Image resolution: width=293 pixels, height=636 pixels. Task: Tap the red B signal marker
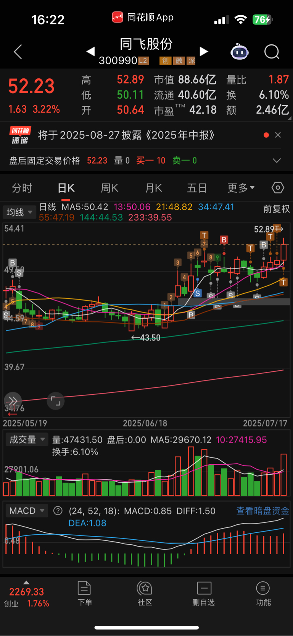(x=224, y=240)
